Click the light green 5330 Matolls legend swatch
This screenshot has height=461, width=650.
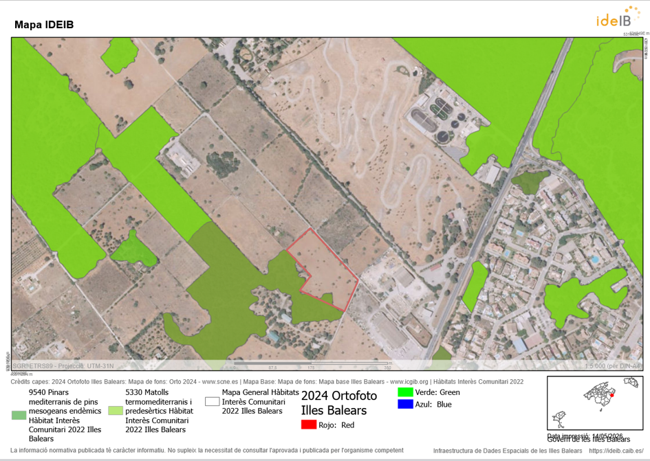(x=116, y=410)
